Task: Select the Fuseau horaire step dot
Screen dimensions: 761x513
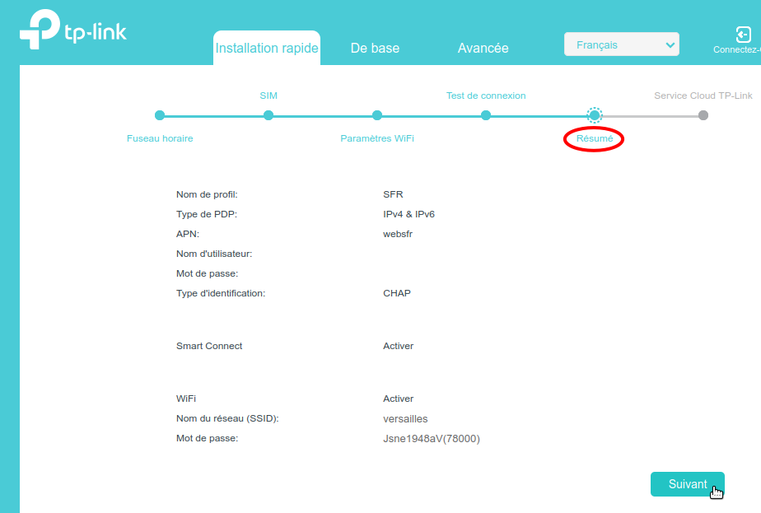Action: point(160,115)
